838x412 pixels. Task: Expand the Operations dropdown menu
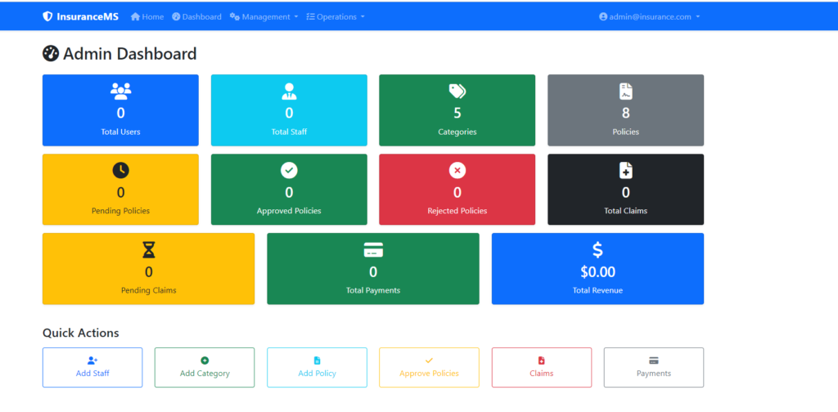point(336,16)
